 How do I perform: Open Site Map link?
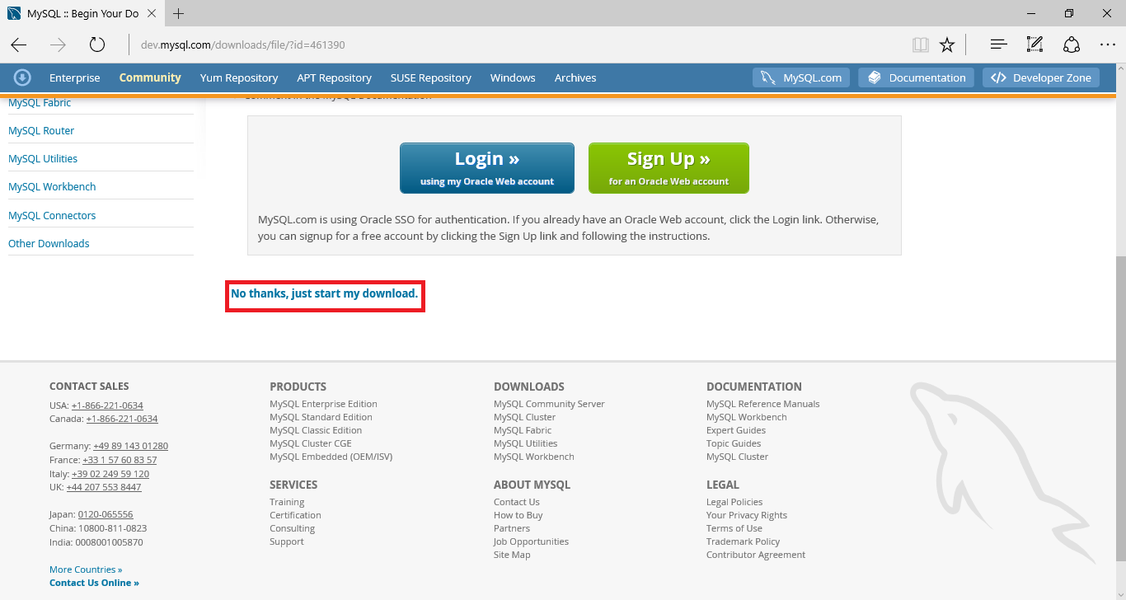point(512,555)
